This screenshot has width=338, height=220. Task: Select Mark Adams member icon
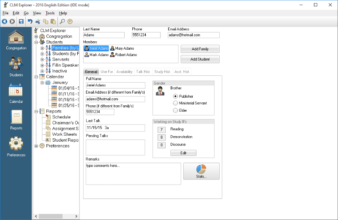[87, 55]
